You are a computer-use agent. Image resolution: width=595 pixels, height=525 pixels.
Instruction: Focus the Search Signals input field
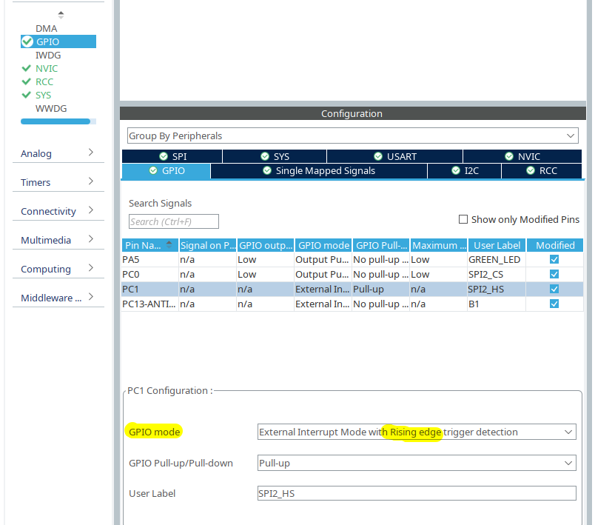point(174,221)
